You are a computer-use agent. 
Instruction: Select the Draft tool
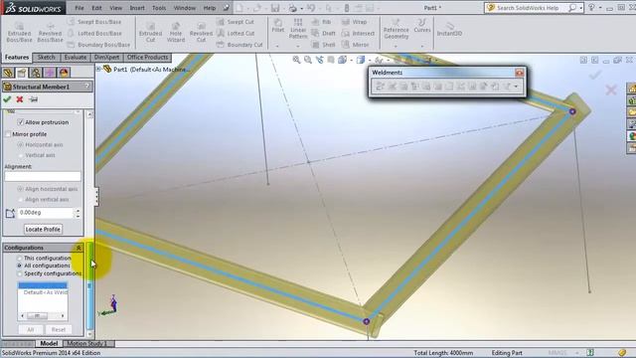coord(324,33)
